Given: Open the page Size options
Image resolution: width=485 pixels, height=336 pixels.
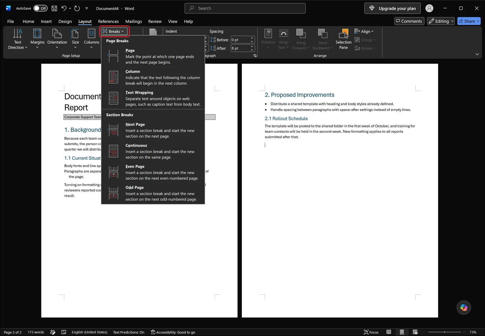Looking at the screenshot, I should pyautogui.click(x=75, y=39).
